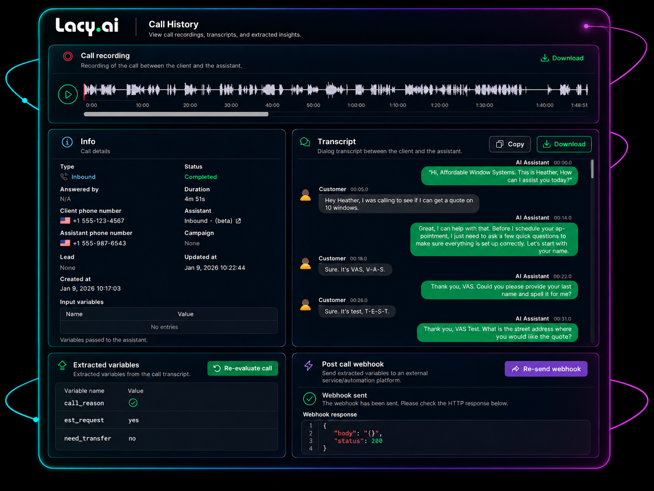
Task: Click the assistant phone US flag icon
Action: 65,243
